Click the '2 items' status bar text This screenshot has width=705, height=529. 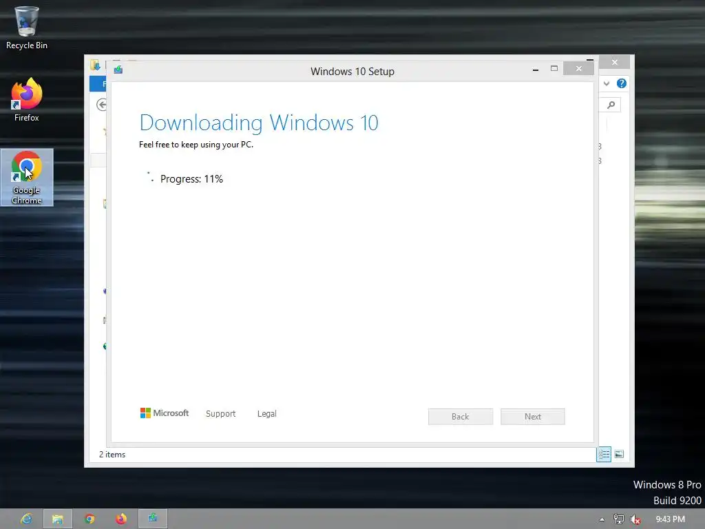[112, 455]
